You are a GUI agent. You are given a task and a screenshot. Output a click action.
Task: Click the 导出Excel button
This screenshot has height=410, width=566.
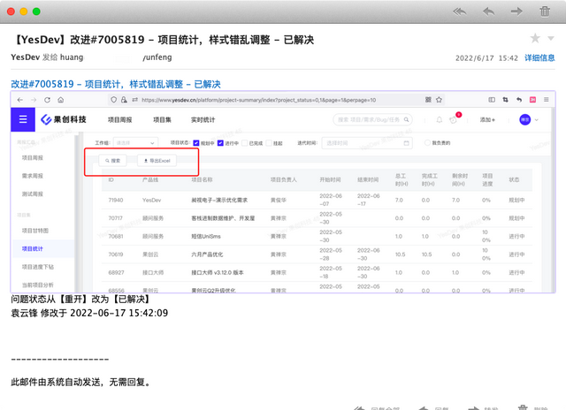[157, 161]
